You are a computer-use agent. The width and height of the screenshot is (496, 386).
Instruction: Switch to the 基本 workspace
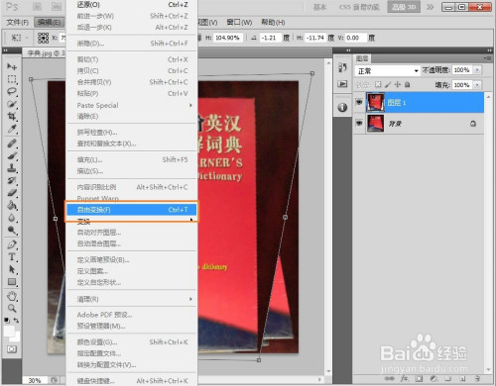click(x=319, y=7)
